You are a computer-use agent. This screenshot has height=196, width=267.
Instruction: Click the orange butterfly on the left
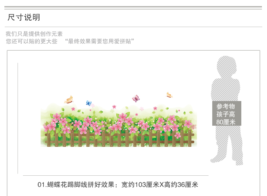click(69, 99)
